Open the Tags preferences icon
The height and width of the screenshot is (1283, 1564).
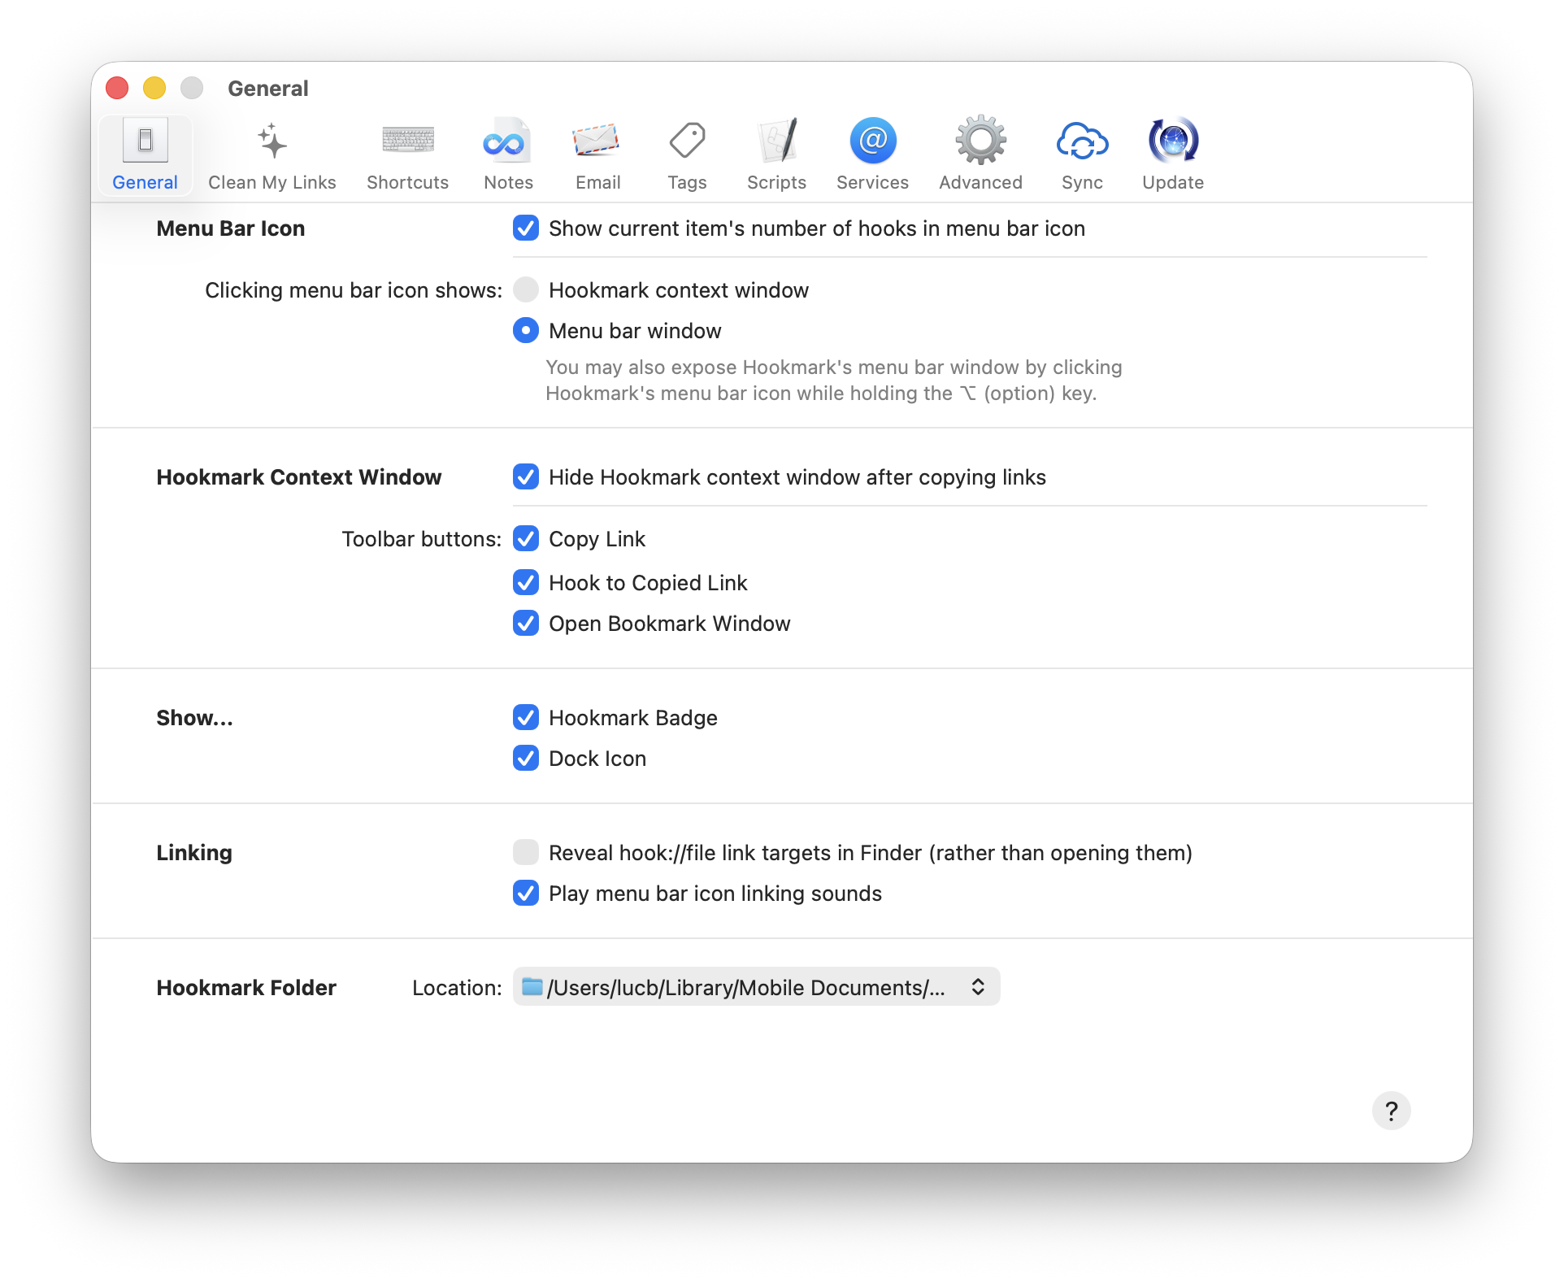click(687, 141)
